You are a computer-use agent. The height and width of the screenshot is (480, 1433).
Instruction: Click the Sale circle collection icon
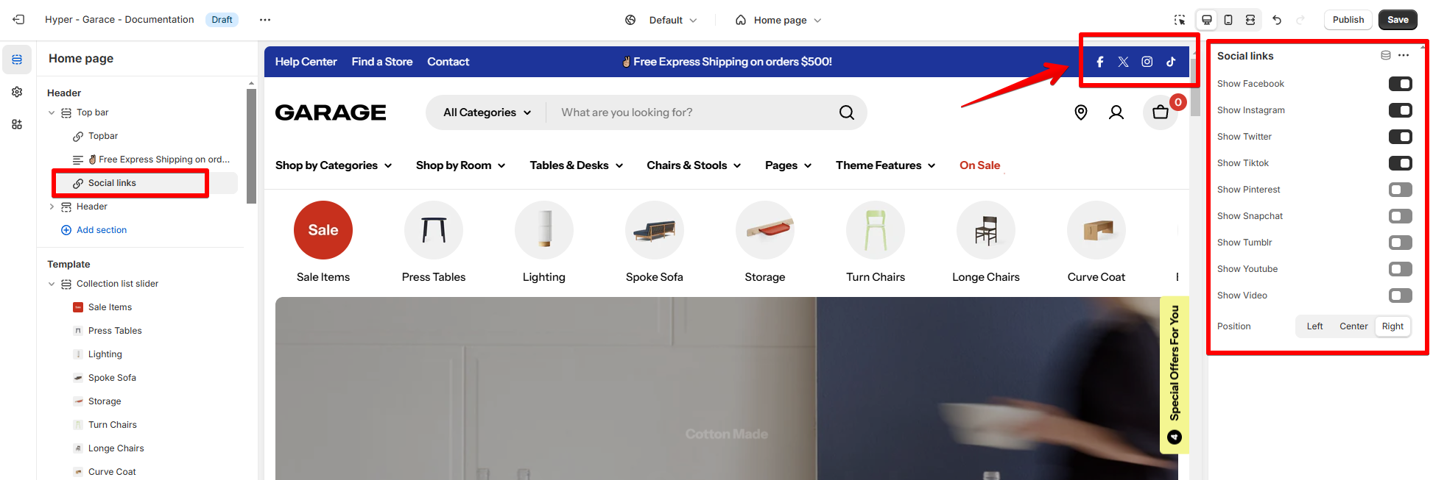tap(323, 230)
